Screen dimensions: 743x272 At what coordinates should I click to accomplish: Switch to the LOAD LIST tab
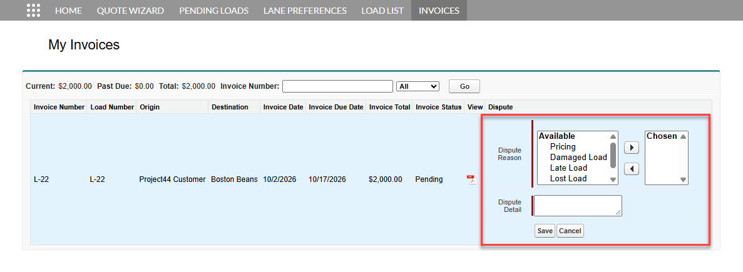pyautogui.click(x=382, y=11)
